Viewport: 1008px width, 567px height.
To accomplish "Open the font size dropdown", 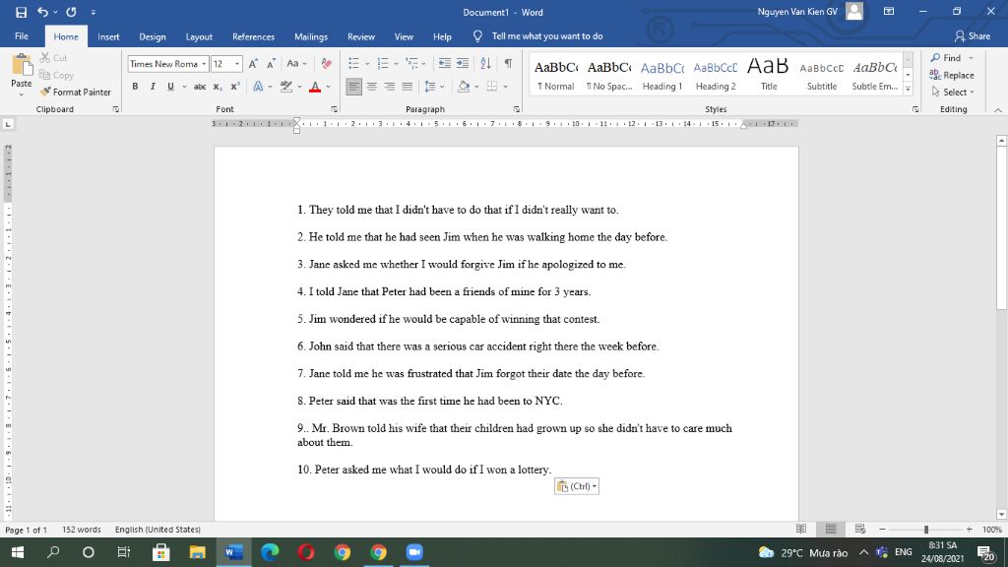I will pyautogui.click(x=237, y=64).
